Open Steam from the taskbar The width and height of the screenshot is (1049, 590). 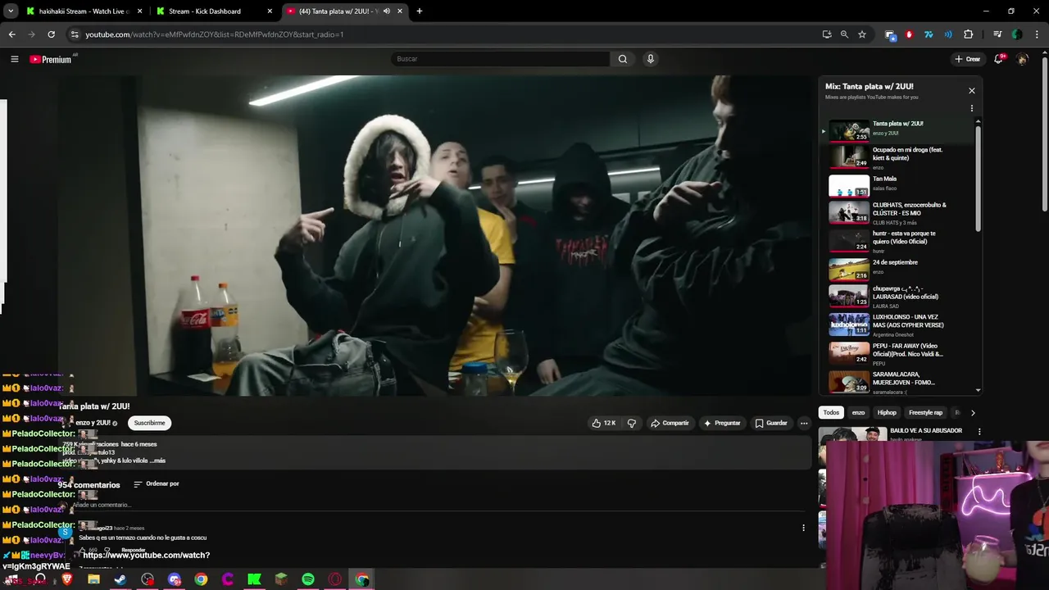(x=120, y=579)
